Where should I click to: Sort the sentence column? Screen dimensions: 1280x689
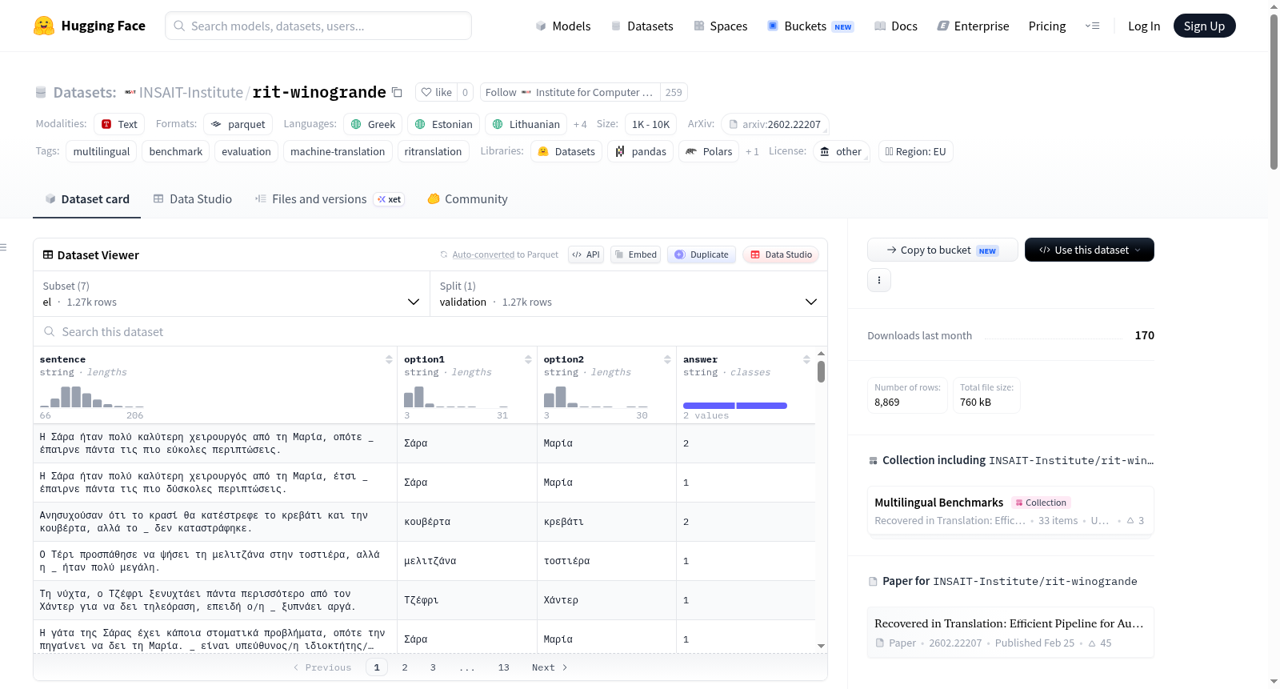point(389,359)
